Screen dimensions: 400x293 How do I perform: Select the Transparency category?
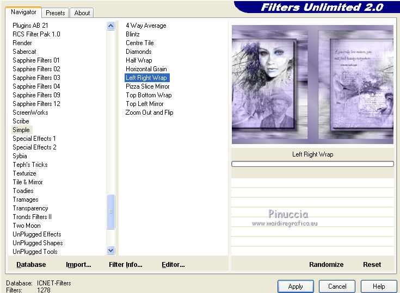pos(30,208)
